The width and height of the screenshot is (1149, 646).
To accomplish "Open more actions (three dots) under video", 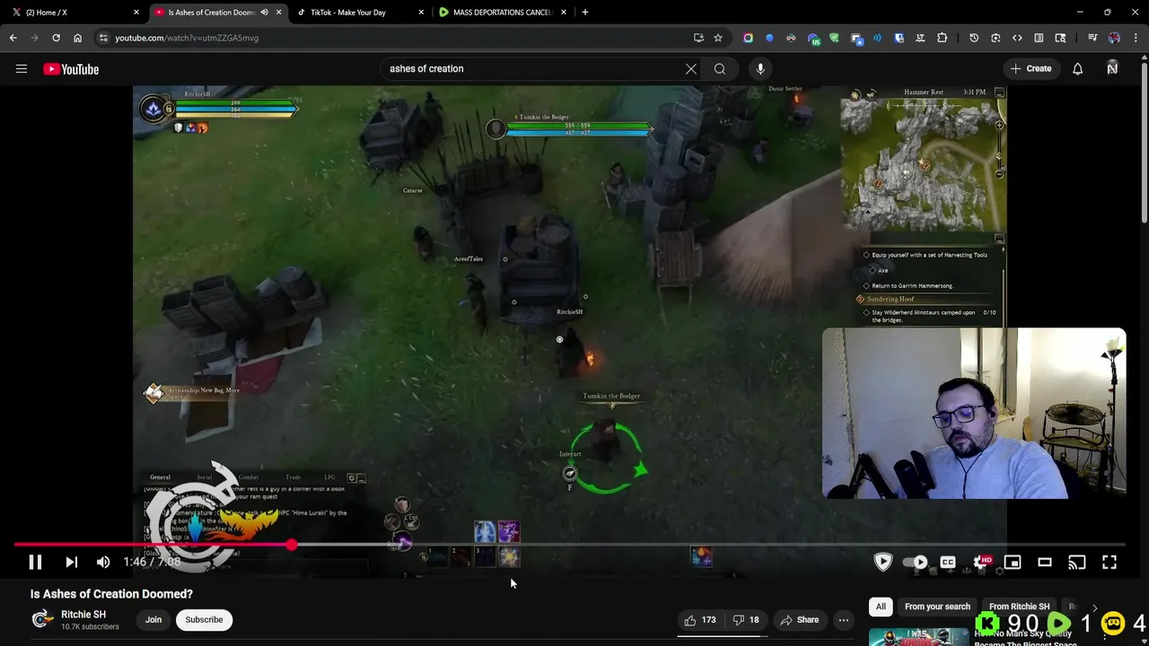I will 844,620.
